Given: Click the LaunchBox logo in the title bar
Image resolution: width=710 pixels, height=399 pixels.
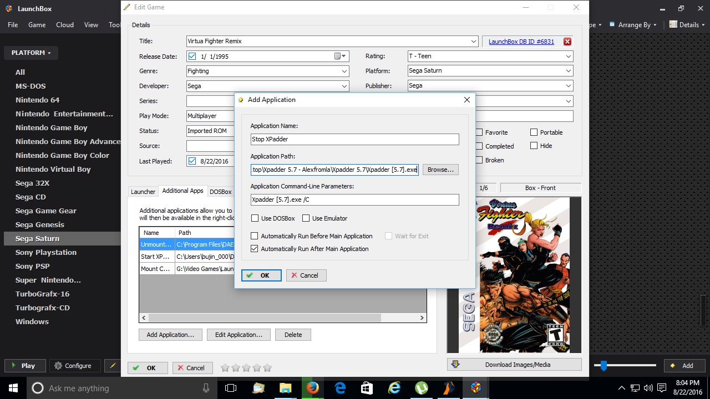Looking at the screenshot, I should pos(8,8).
